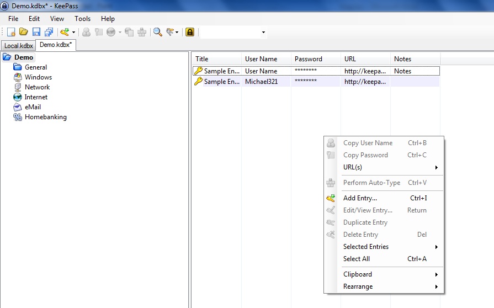Expand the Rearrange submenu
This screenshot has height=308, width=494.
(384, 286)
